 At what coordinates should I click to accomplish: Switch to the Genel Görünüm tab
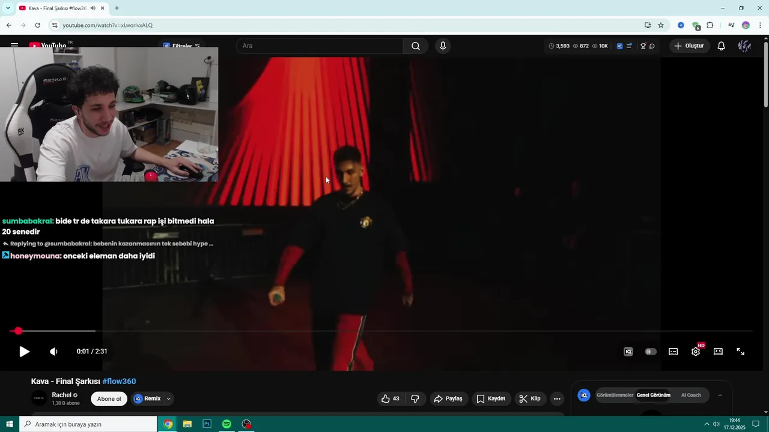pyautogui.click(x=653, y=395)
